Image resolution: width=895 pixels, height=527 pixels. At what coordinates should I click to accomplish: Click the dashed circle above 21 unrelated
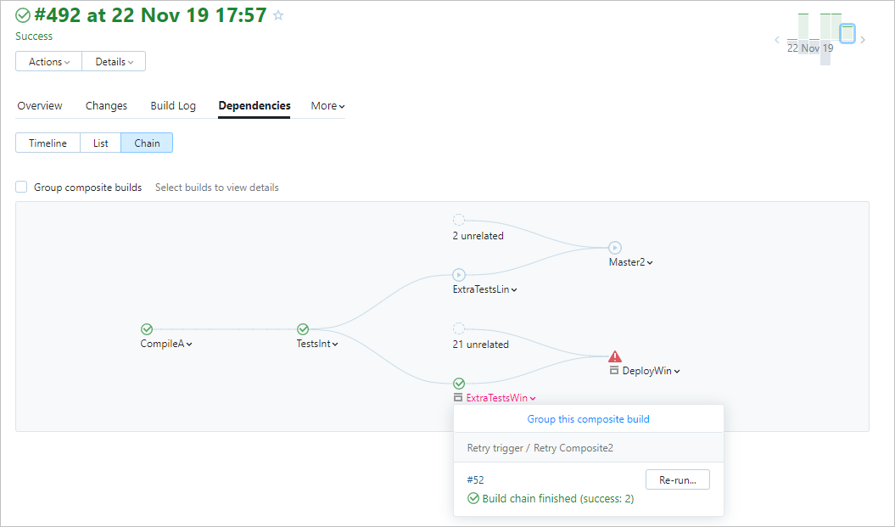pyautogui.click(x=459, y=328)
